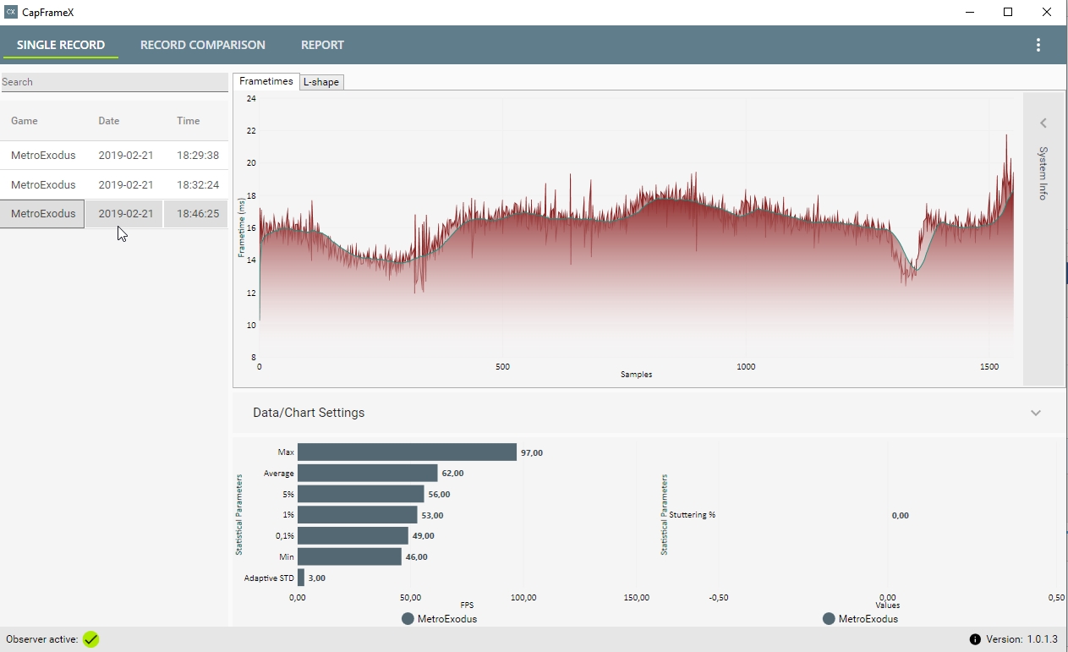
Task: Select the Single Record tab
Action: (61, 45)
